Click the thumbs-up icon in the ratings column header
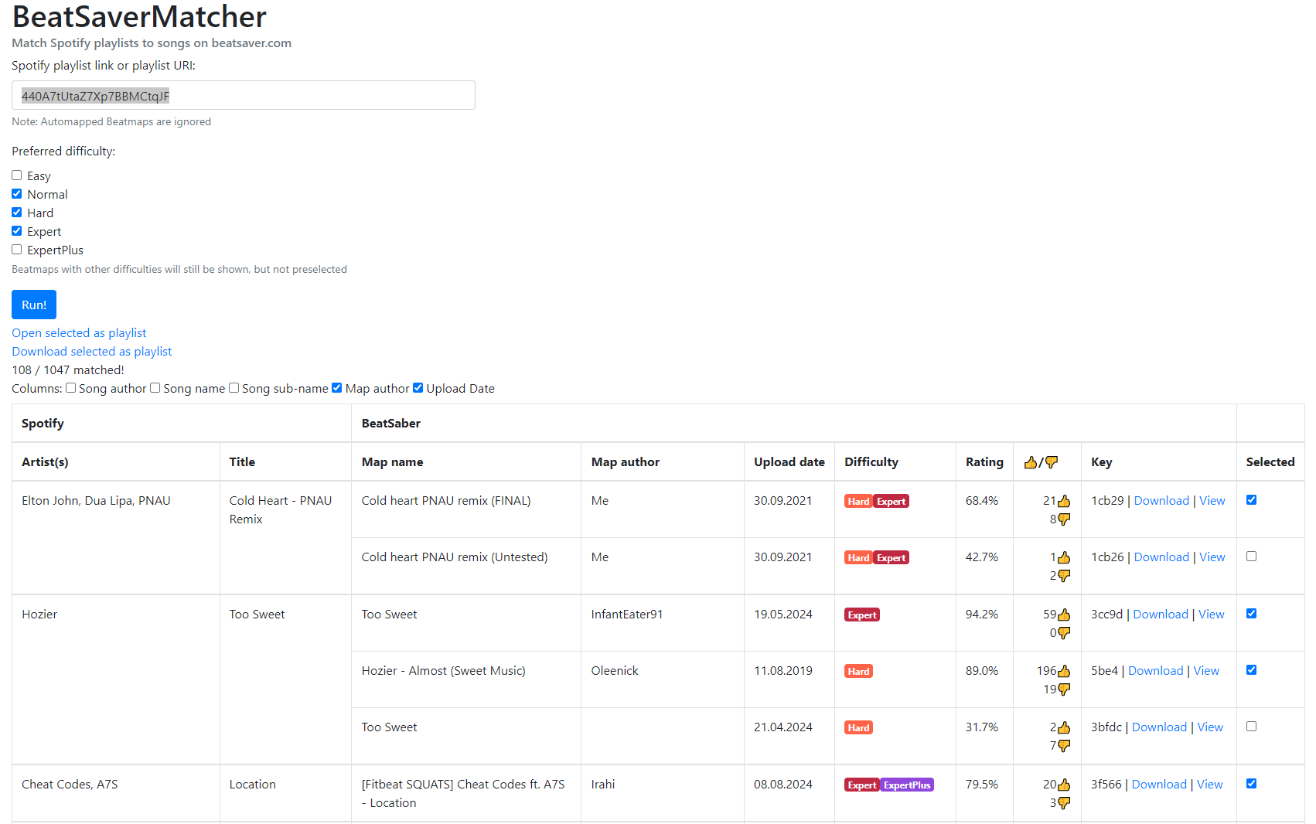The width and height of the screenshot is (1316, 824). point(1030,462)
